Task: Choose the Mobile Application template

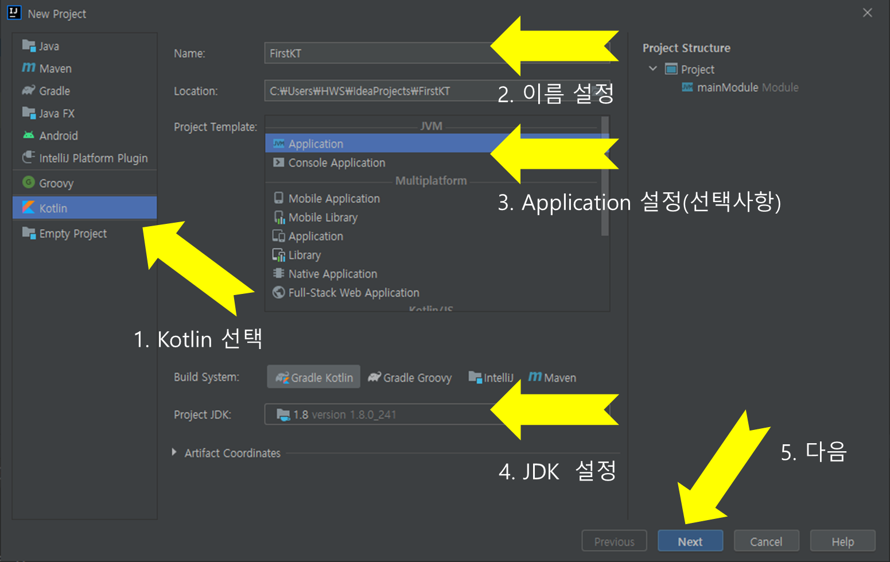Action: (433, 198)
